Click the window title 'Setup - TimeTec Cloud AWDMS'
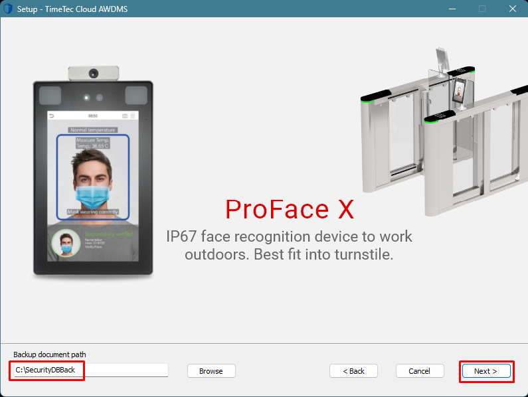The image size is (528, 397). tap(72, 9)
